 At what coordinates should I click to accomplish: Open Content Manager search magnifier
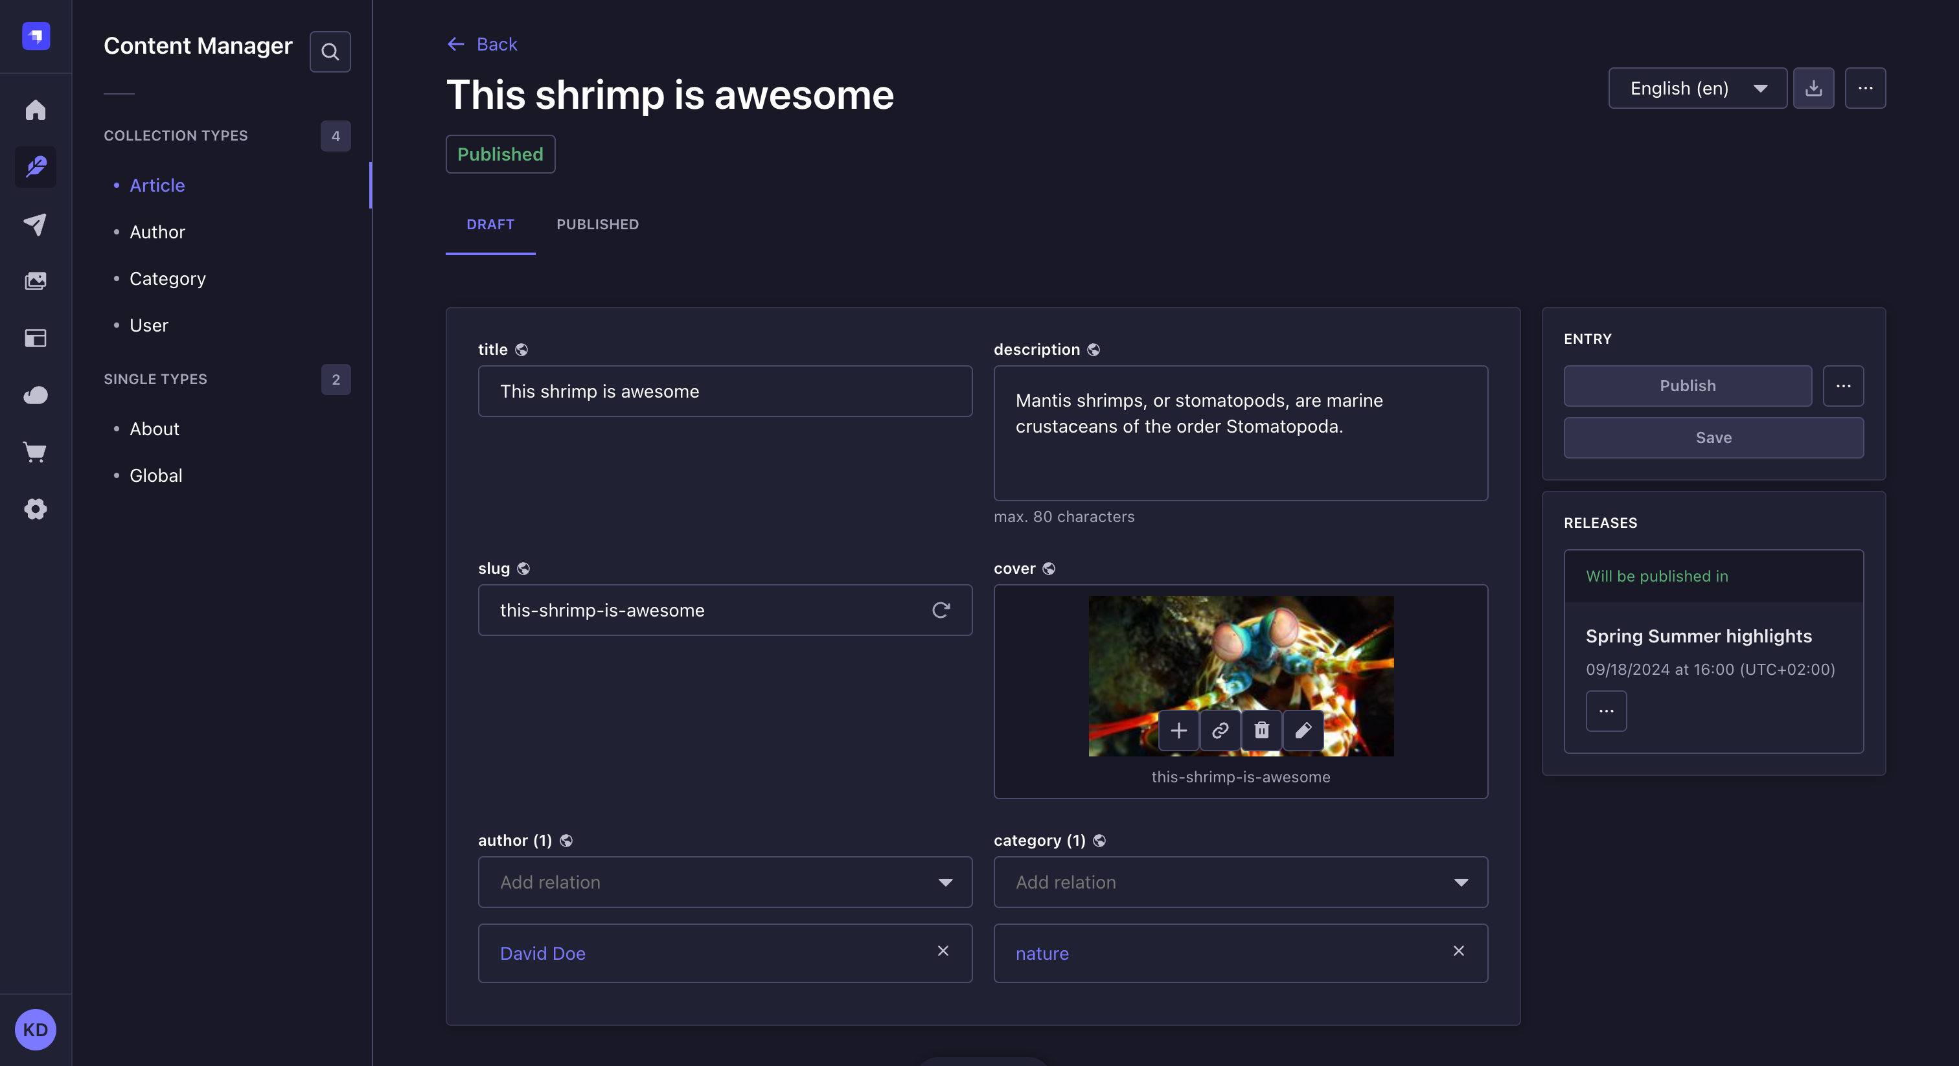pyautogui.click(x=330, y=51)
